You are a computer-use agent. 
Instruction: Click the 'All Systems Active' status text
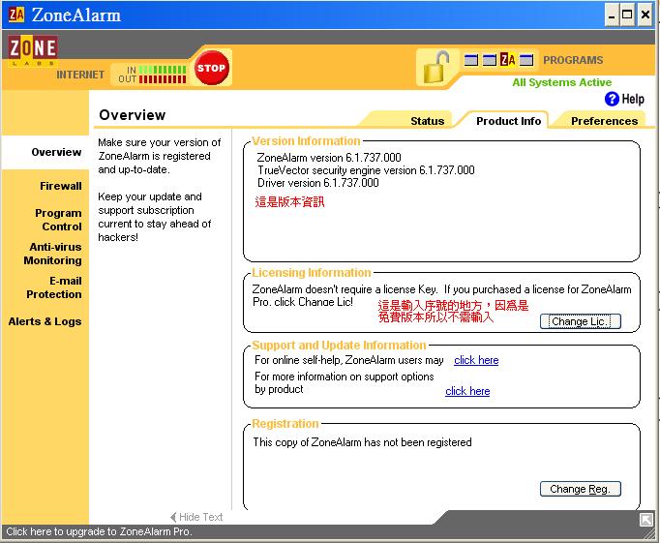pos(561,82)
